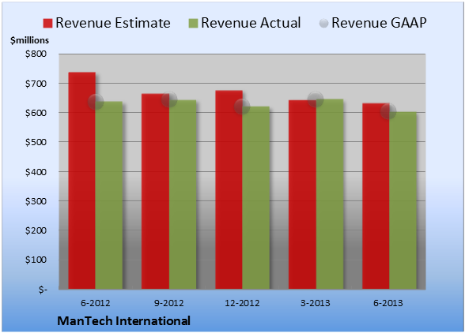Select the green actual bar for 9-2012
The height and width of the screenshot is (333, 465).
[x=183, y=194]
